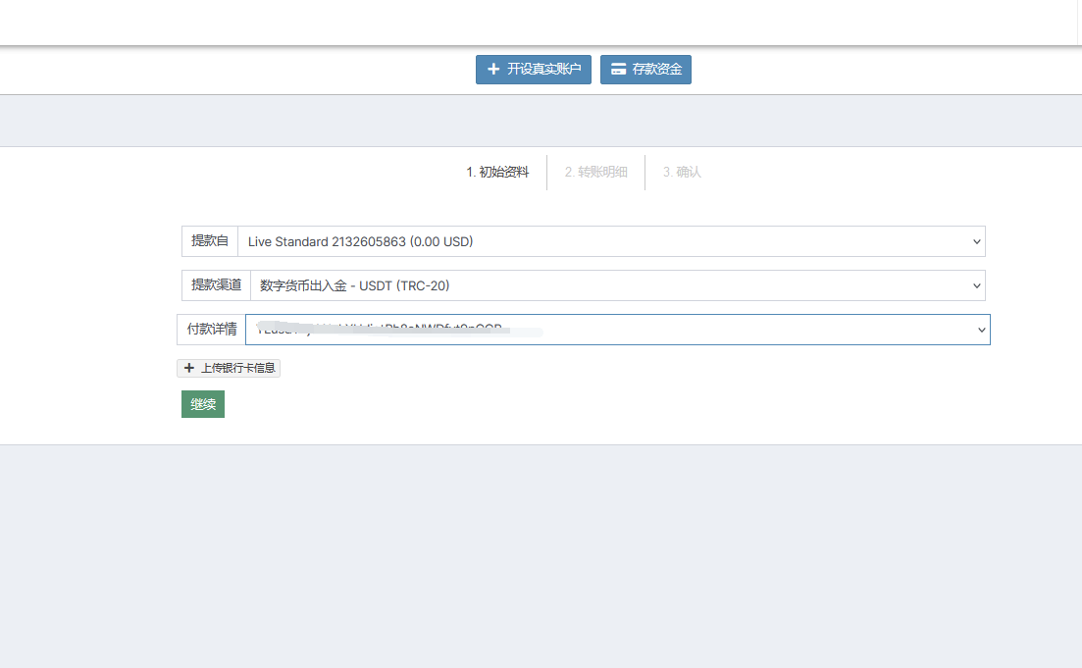This screenshot has height=668, width=1082.
Task: Click the 存款资金 button
Action: (645, 70)
